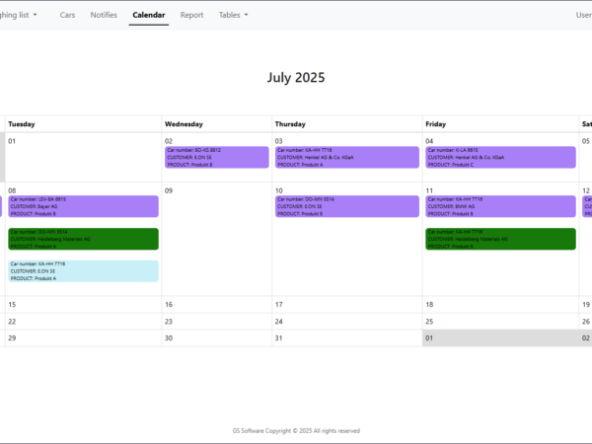Click day number 15
This screenshot has width=592, height=444.
[x=12, y=305]
